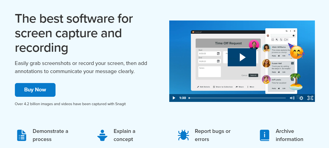
Task: Click the Submit button in the Time Off form
Action: [253, 75]
